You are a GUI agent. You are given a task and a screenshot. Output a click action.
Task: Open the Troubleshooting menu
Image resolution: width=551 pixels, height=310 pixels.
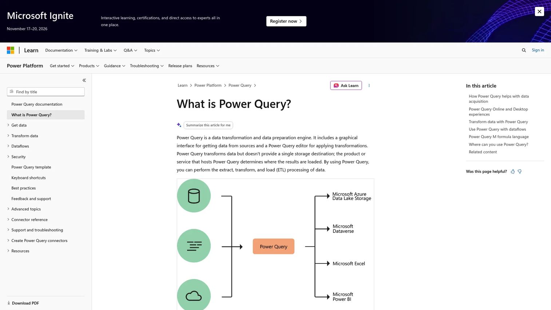tap(147, 66)
